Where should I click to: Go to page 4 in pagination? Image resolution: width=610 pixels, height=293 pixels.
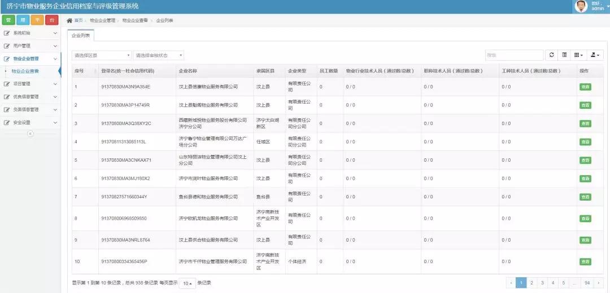pos(553,283)
